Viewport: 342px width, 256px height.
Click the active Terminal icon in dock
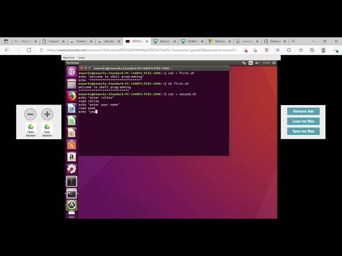(x=72, y=194)
